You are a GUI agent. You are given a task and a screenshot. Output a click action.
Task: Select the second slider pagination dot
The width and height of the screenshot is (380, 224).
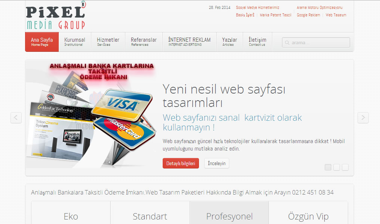click(337, 167)
